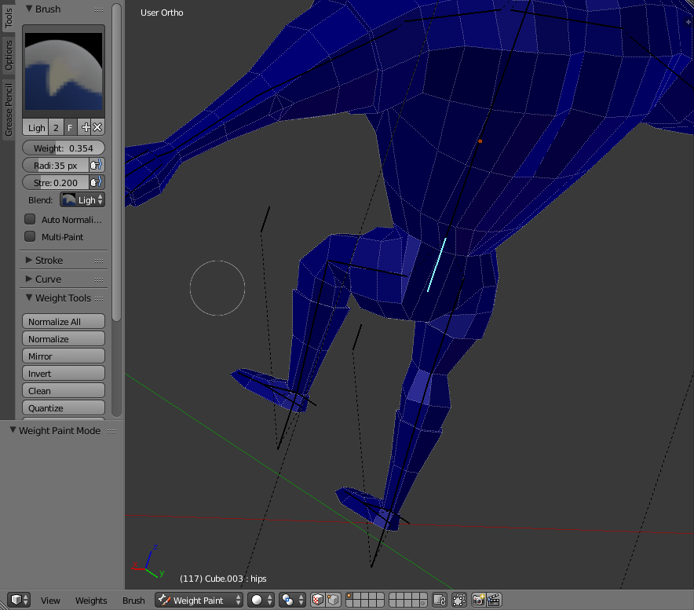Open the Blend mode dropdown

click(x=82, y=199)
